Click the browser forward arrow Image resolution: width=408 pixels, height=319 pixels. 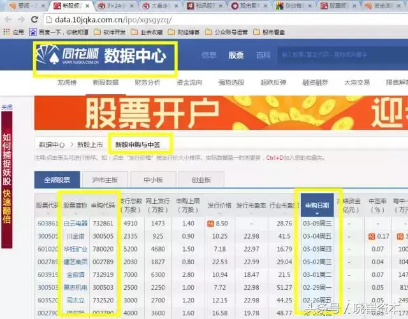(x=21, y=20)
